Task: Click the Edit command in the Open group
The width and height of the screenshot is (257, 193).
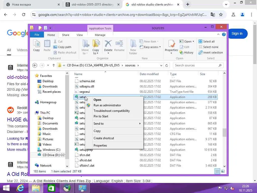Action: coord(184,47)
